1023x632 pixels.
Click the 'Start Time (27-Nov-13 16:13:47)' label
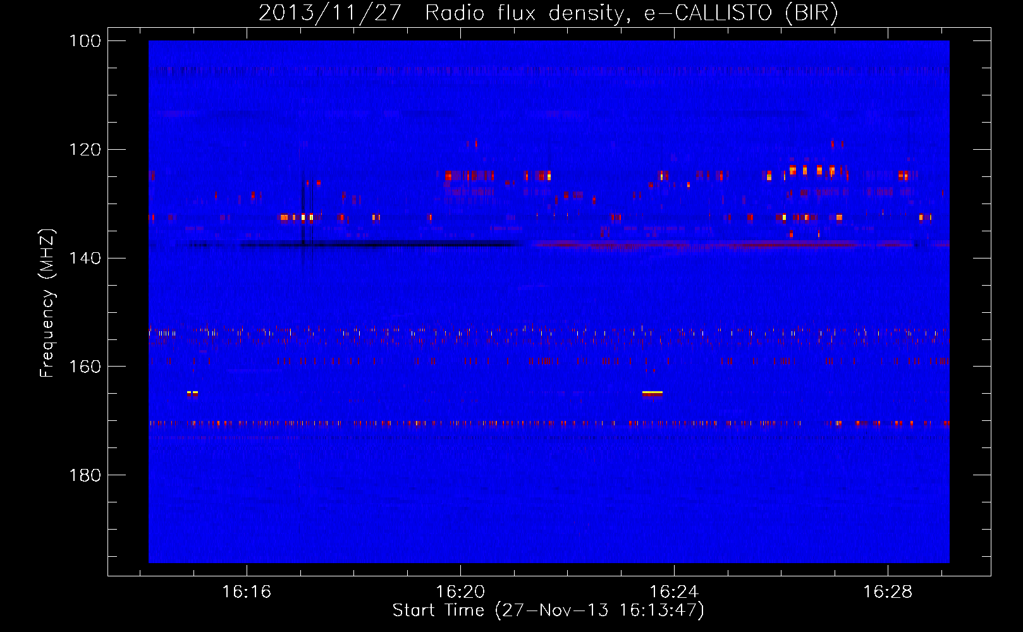[x=548, y=611]
